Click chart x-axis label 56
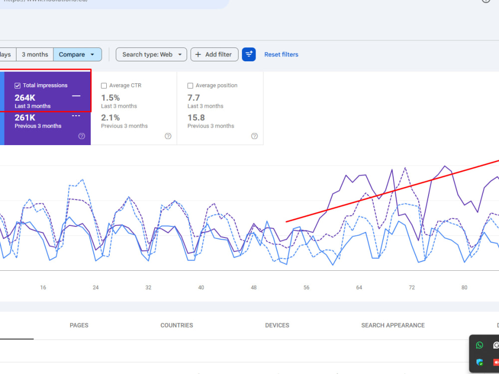 click(306, 288)
